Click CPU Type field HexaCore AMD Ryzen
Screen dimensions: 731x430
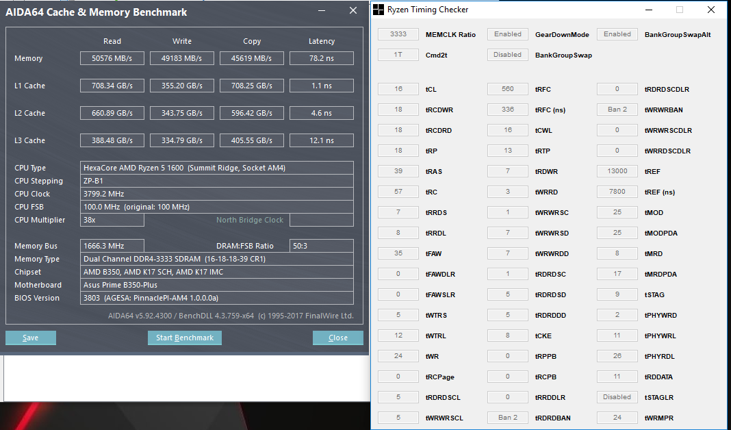[x=217, y=168]
